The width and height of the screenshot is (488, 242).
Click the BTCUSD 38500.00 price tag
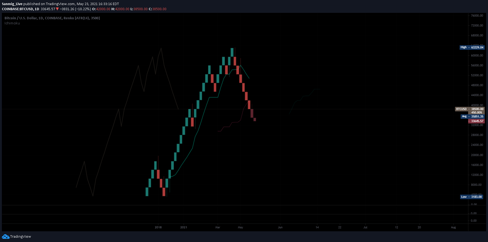470,109
